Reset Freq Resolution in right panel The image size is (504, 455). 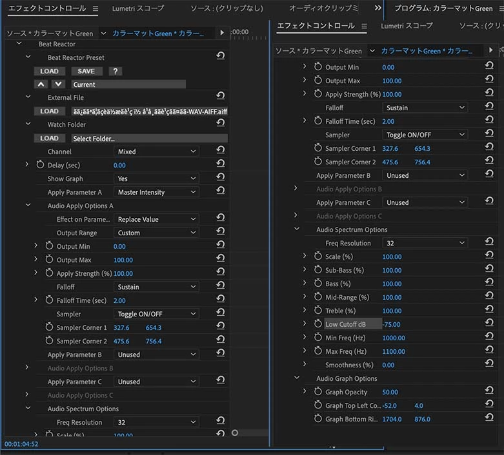click(489, 241)
